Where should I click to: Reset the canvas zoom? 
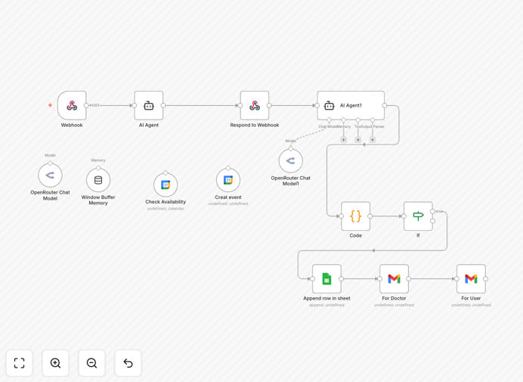click(x=128, y=363)
